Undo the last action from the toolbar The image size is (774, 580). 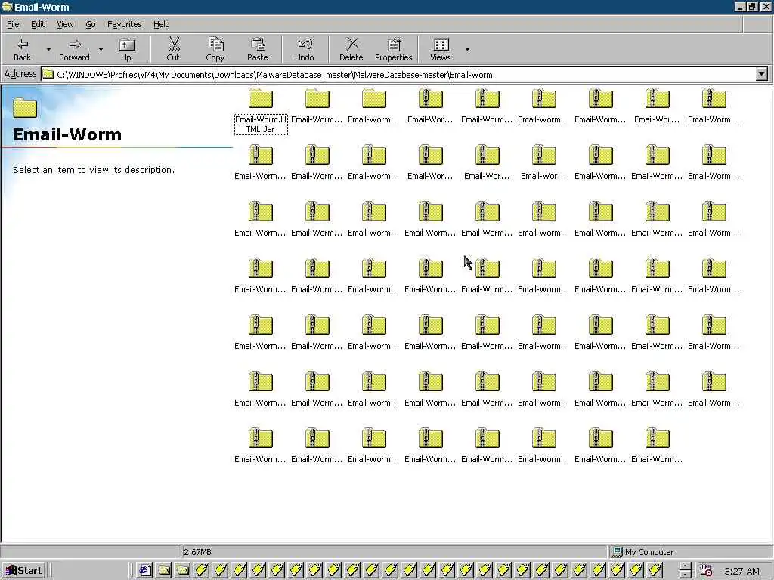pyautogui.click(x=305, y=49)
